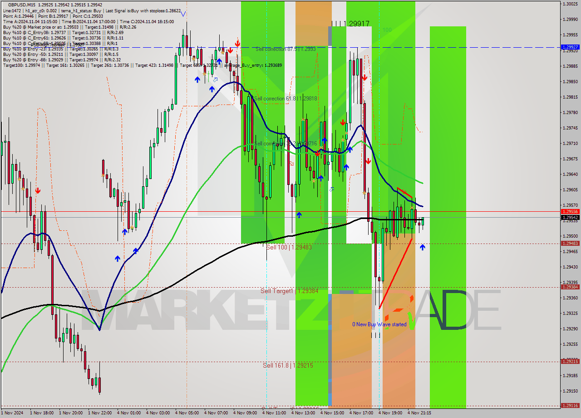
Task: Click the 1.29745 price axis label
Action: 570,128
